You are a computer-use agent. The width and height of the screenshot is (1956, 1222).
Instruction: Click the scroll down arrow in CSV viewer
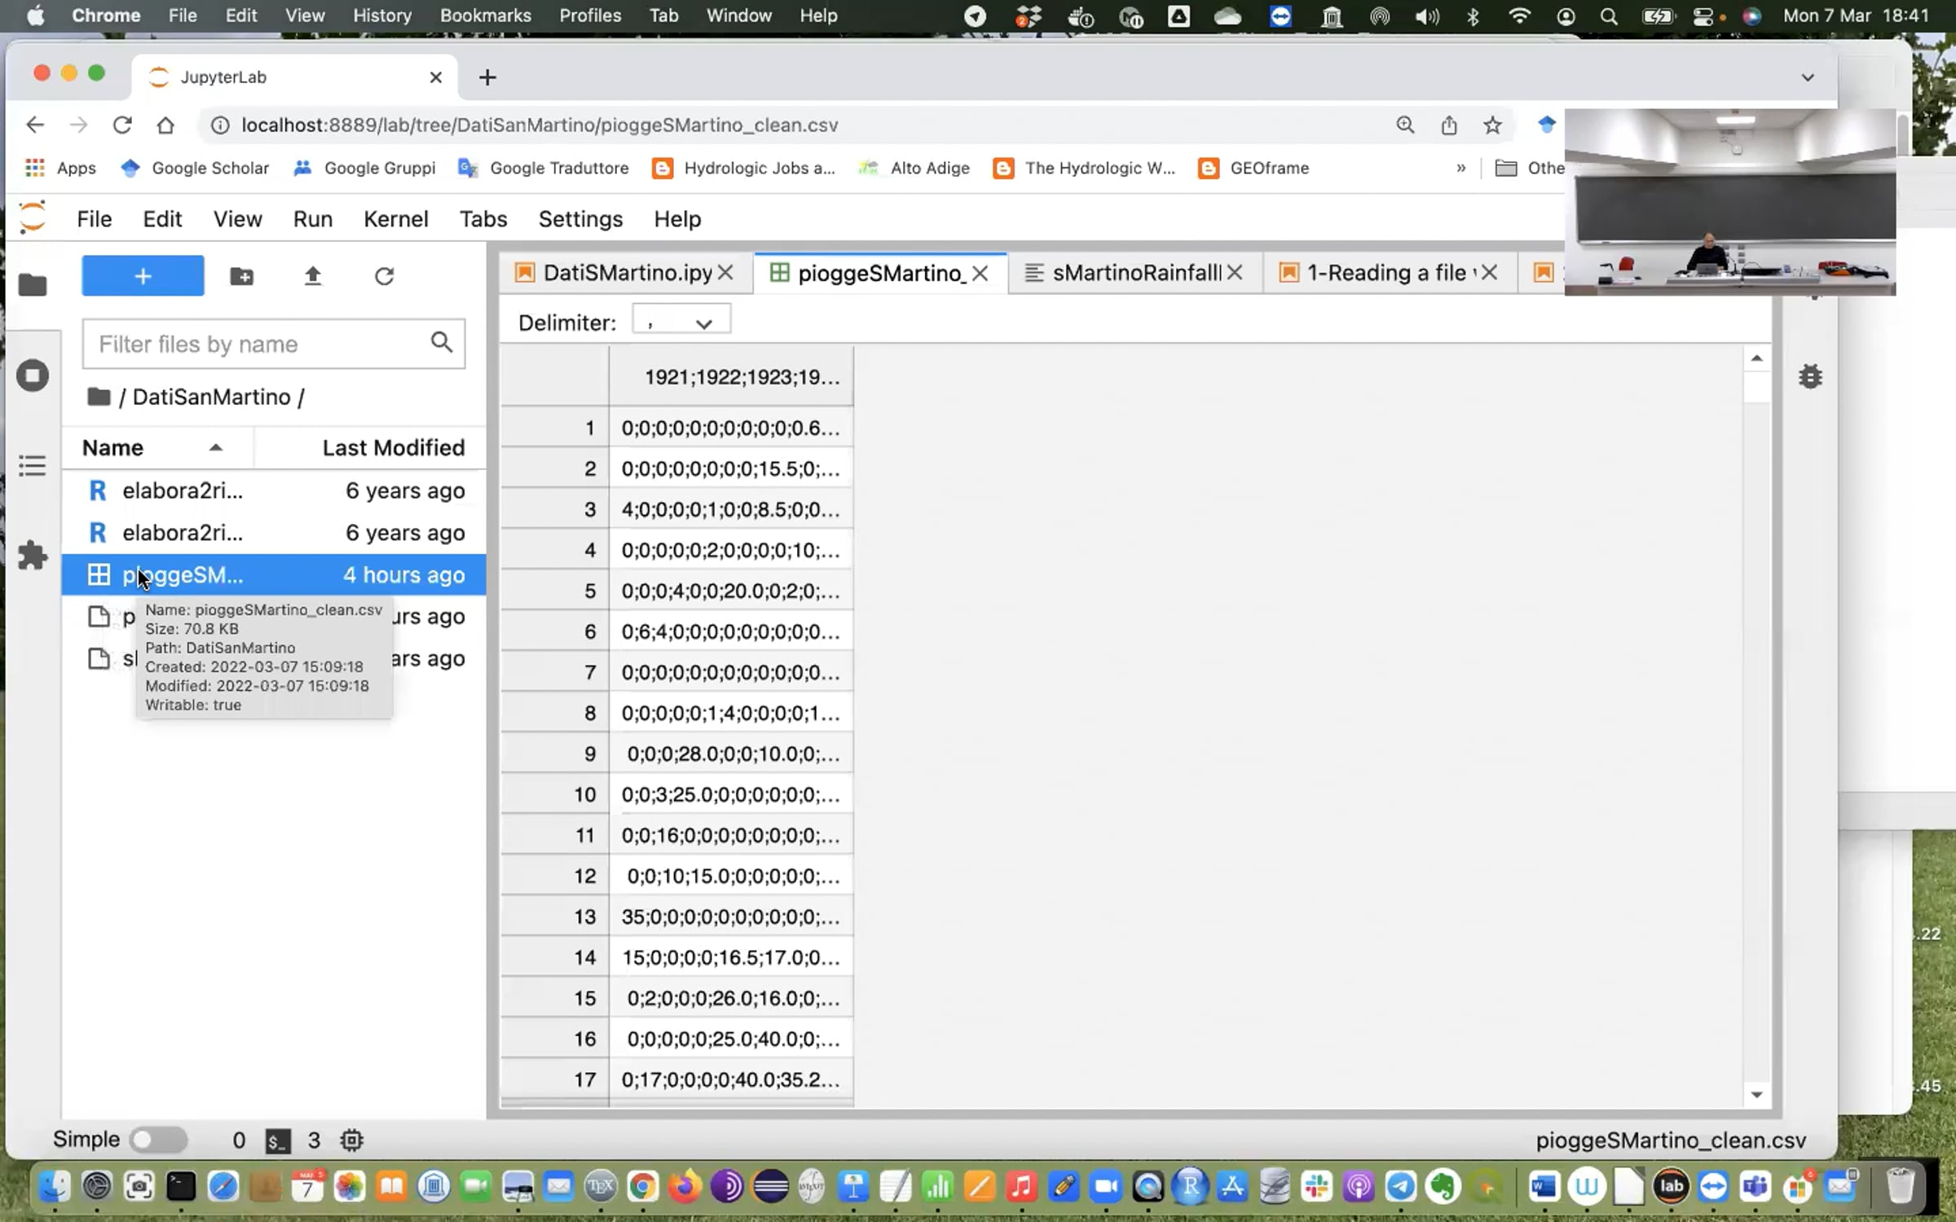click(x=1756, y=1094)
